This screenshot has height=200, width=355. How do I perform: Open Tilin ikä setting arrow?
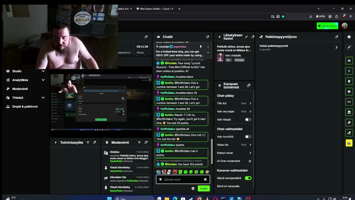pyautogui.click(x=250, y=103)
